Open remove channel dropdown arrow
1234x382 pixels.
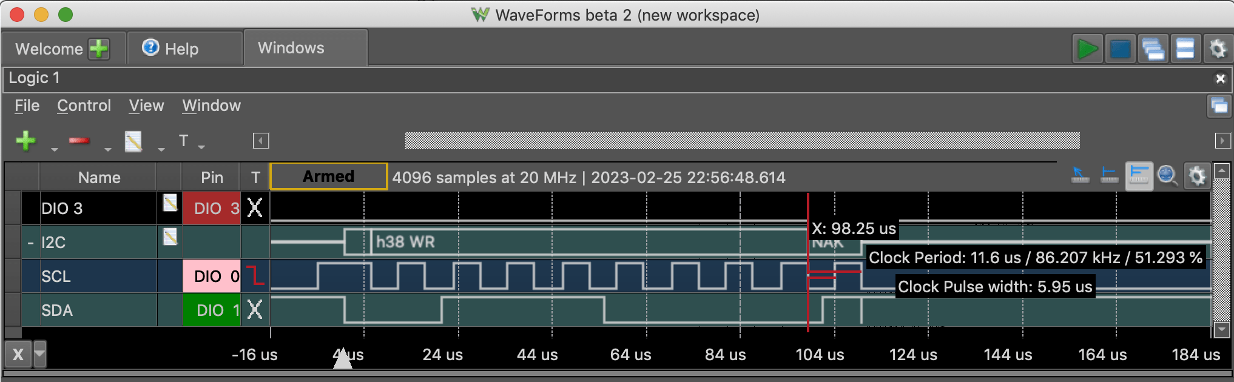[107, 148]
